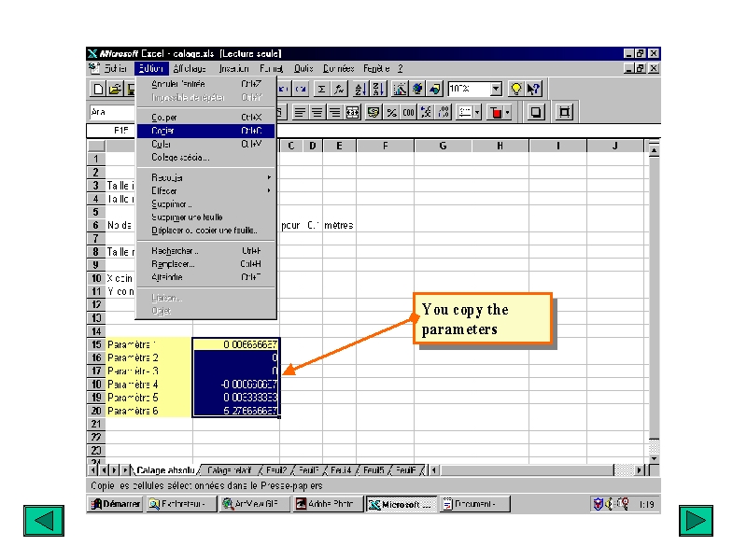Viewport: 747px width, 560px height.
Task: Apply Comma style 000 icon
Action: (409, 113)
